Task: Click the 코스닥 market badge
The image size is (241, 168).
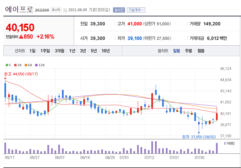Action: [56, 10]
